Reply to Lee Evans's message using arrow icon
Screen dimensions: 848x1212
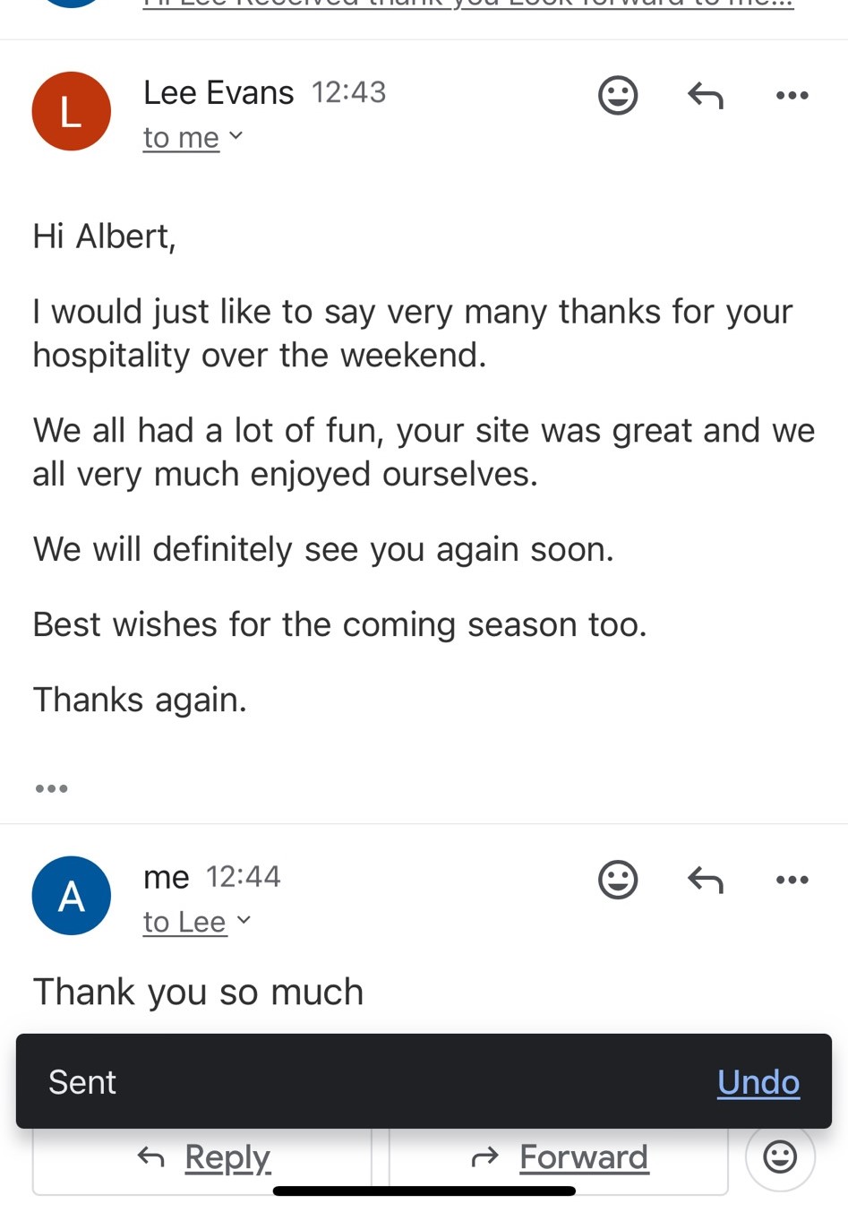[705, 95]
